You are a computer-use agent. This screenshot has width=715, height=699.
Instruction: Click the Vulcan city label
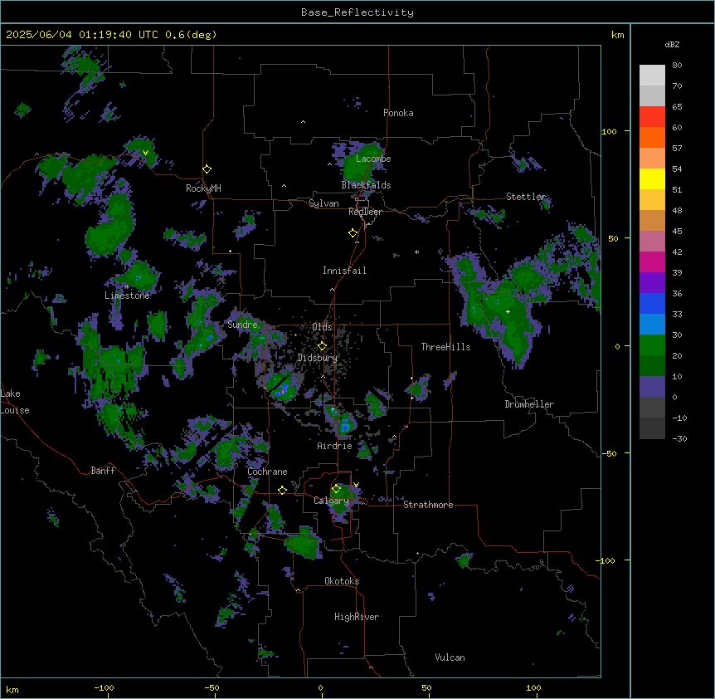[x=450, y=657]
